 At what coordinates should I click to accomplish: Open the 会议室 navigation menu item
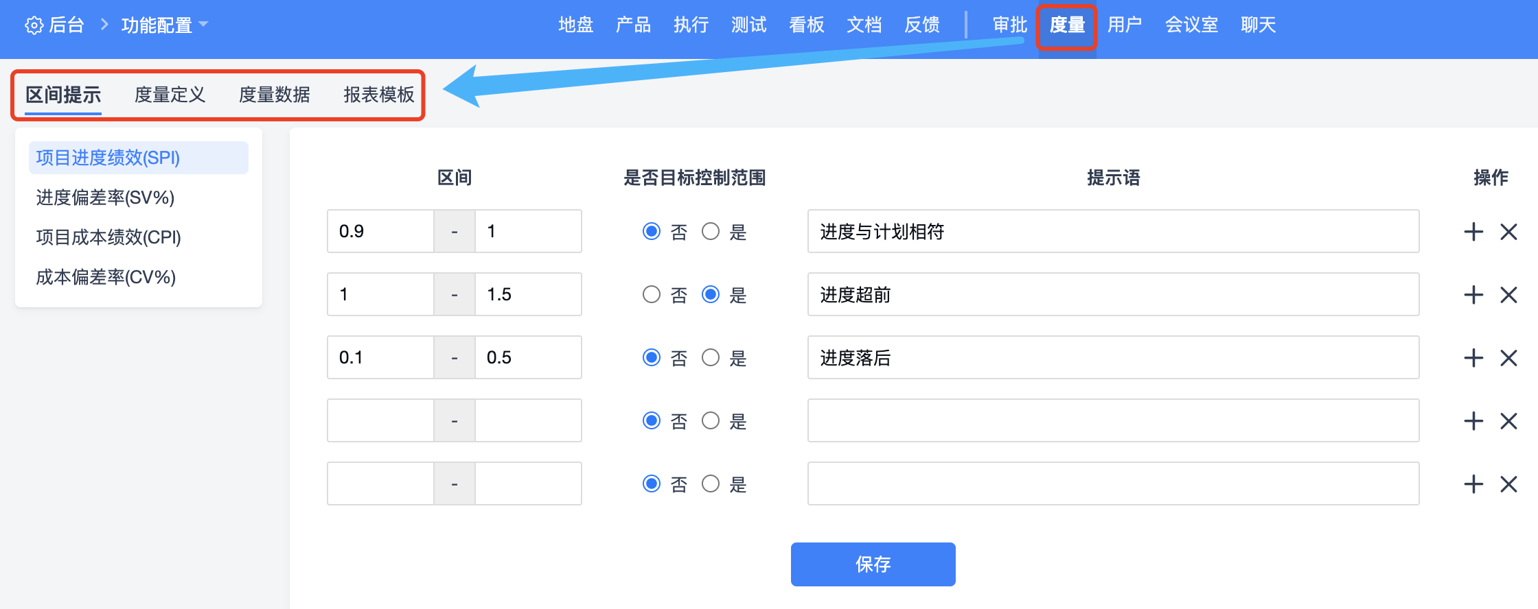(x=1191, y=25)
